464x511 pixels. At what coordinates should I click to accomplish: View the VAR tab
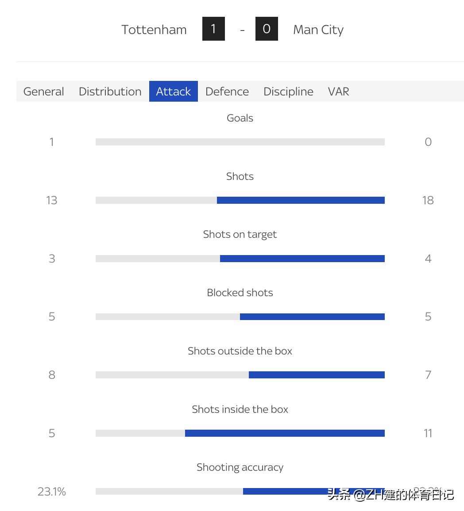(338, 91)
